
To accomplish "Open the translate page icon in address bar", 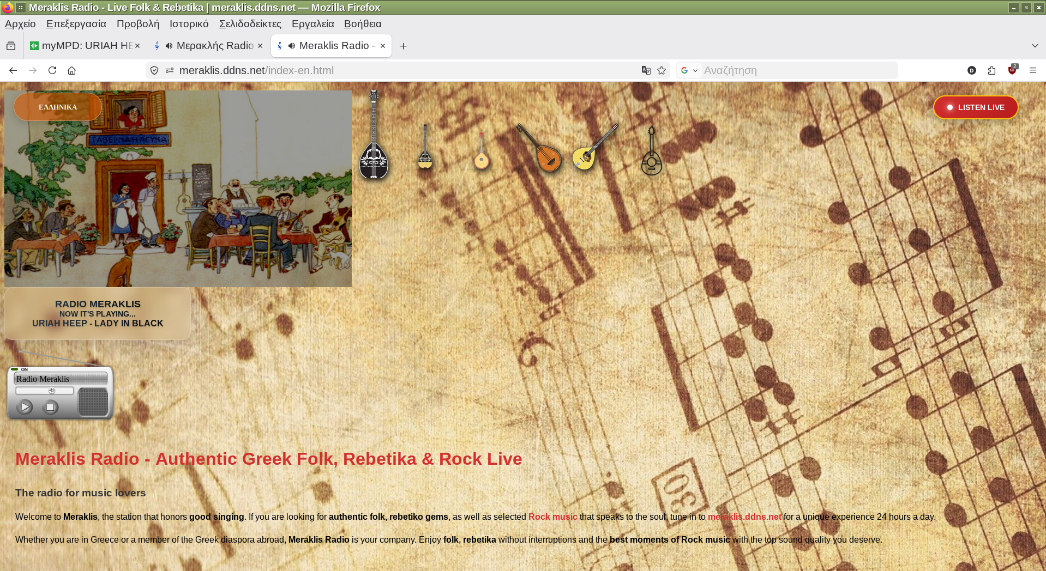I will (646, 70).
